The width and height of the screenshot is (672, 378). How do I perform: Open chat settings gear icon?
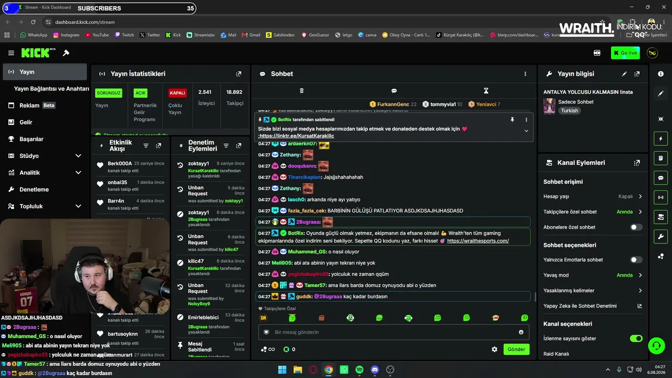[x=494, y=349]
